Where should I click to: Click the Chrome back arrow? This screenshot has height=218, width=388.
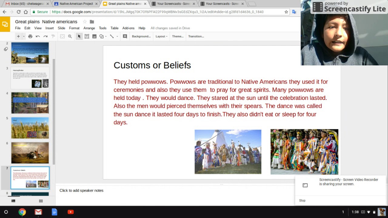pos(5,12)
